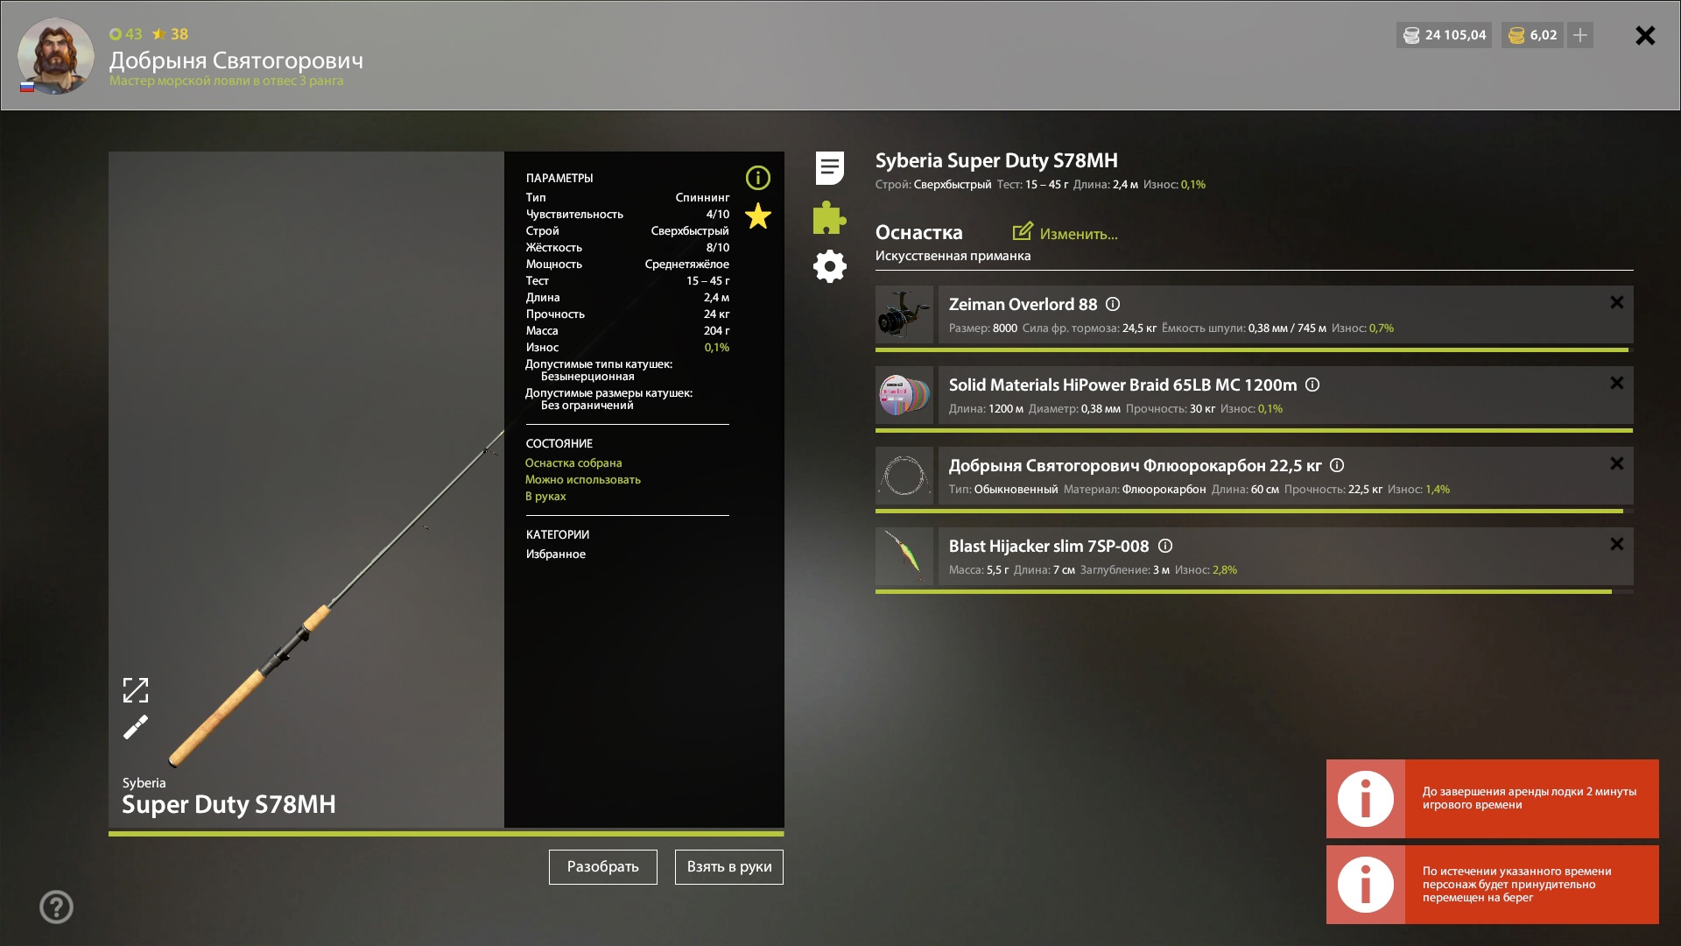Remove the Zeiman Overlord 88 reel

(x=1616, y=302)
